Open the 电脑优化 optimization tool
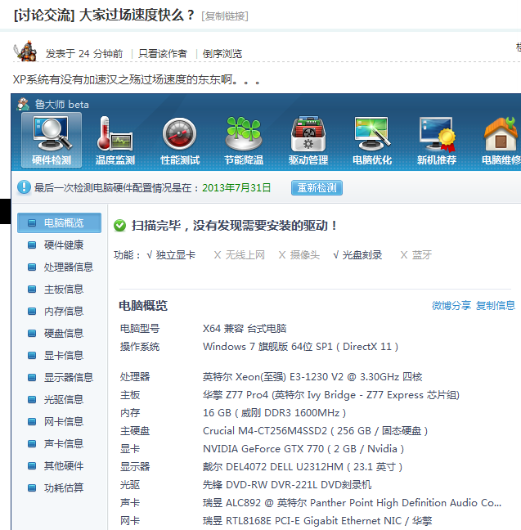 click(372, 140)
